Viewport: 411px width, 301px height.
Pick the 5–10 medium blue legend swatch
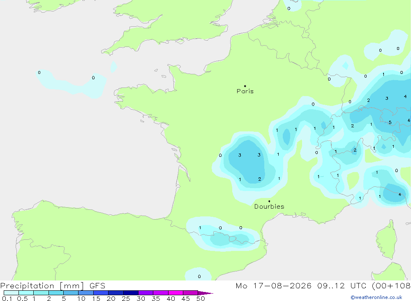click(71, 293)
